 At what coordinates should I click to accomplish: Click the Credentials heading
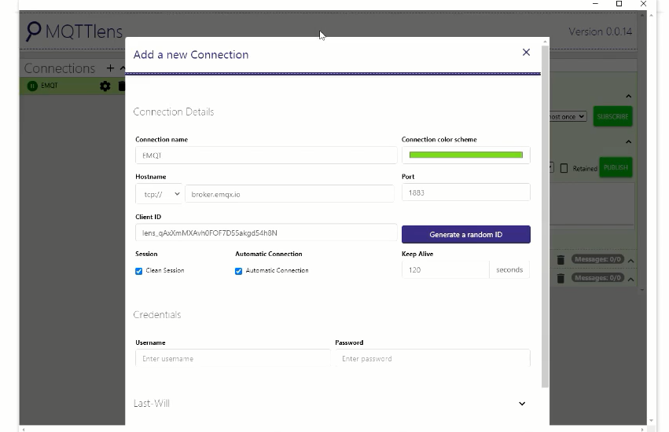157,315
